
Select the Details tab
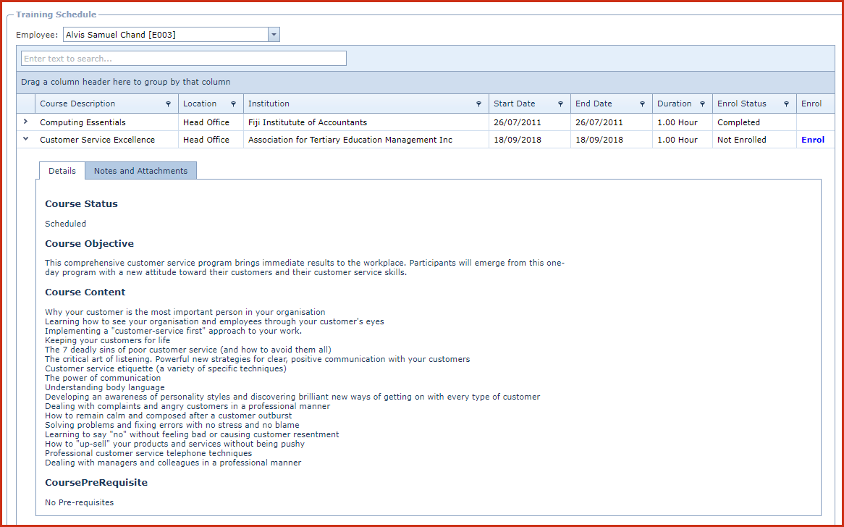pos(62,171)
